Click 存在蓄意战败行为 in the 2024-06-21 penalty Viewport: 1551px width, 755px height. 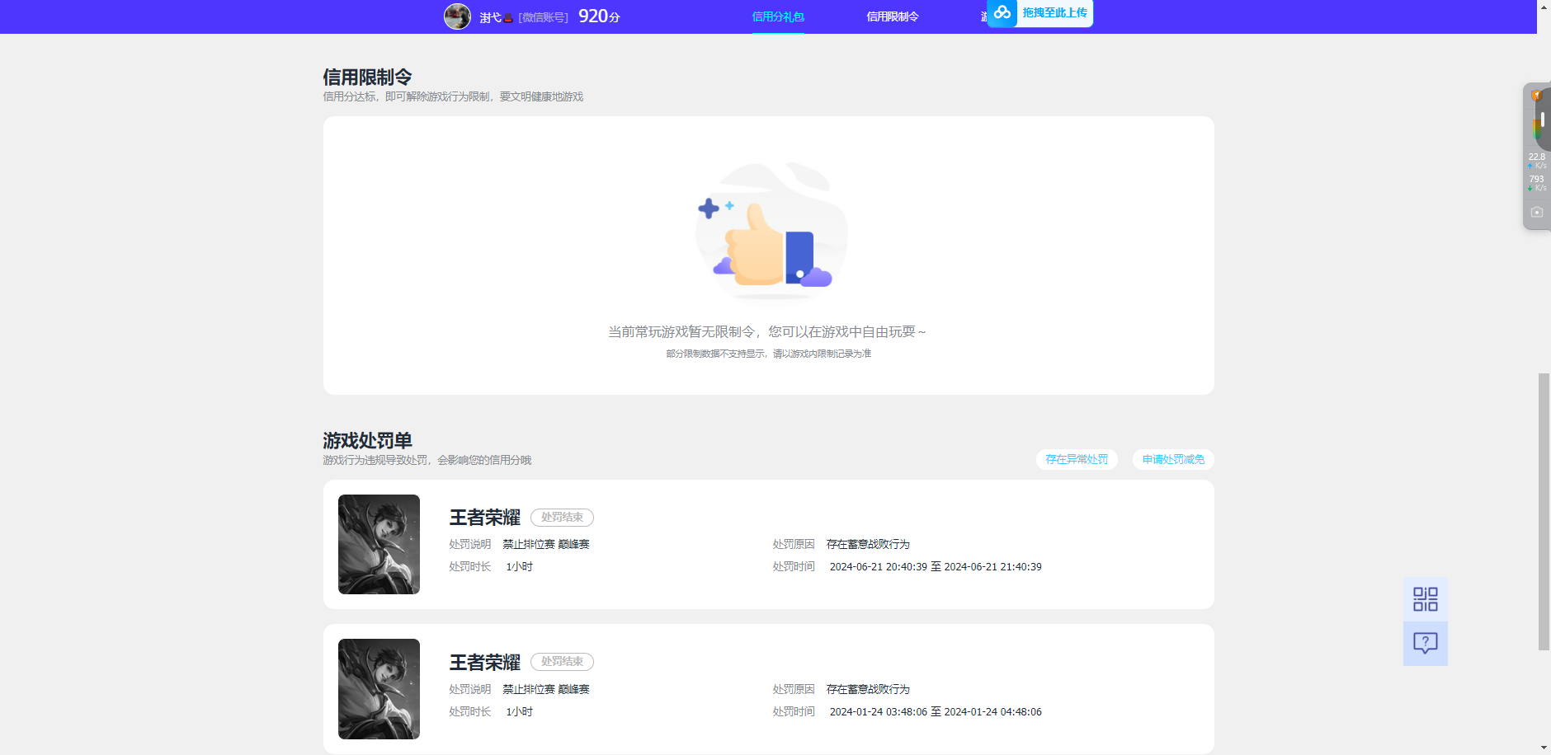868,545
